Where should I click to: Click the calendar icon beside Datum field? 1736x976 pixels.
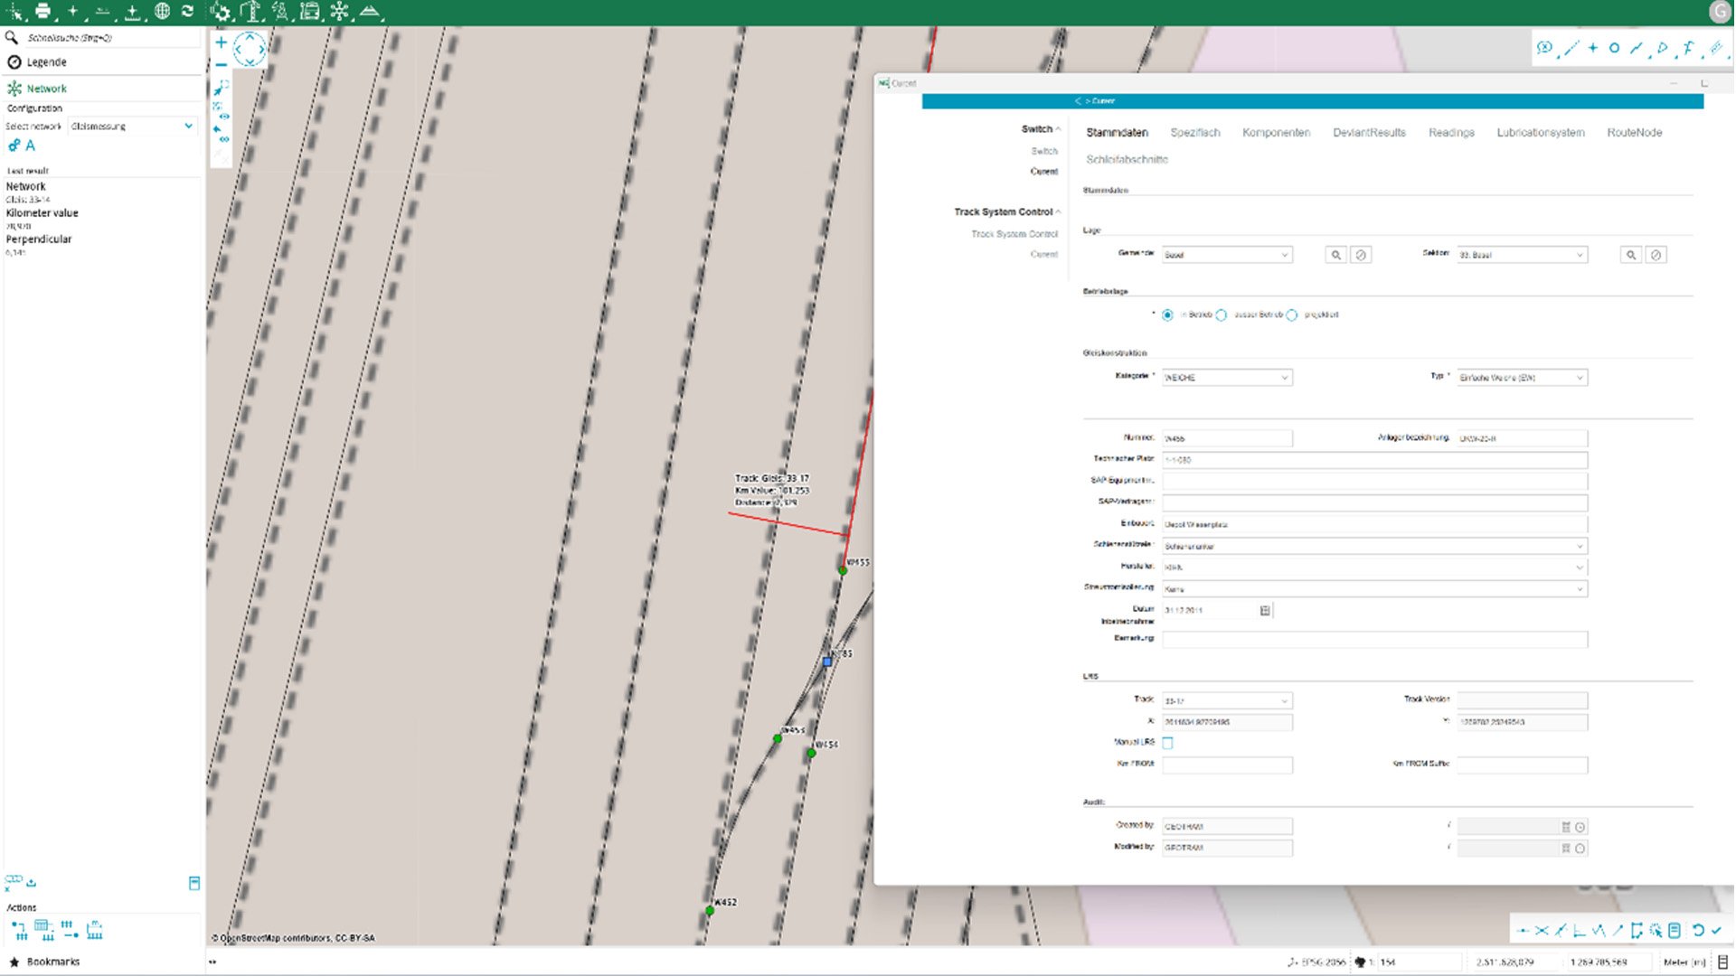tap(1265, 611)
